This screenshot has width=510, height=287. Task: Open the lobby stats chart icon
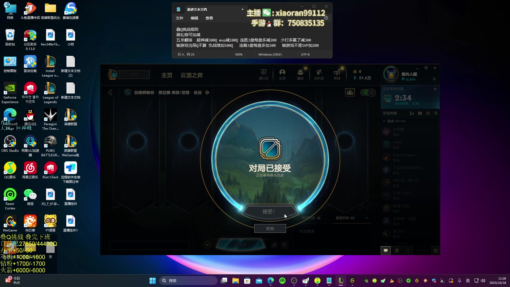point(350,92)
